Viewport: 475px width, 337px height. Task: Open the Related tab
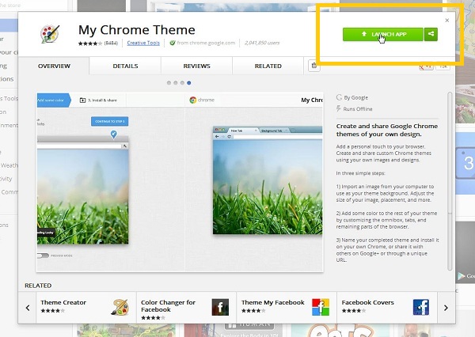(x=268, y=67)
